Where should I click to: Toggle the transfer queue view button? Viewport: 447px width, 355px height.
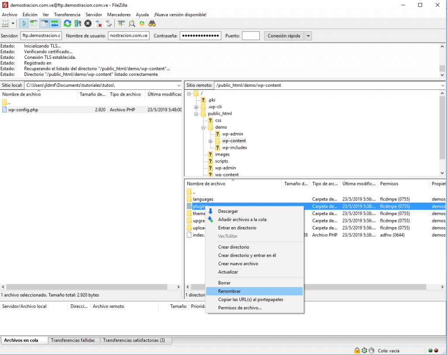tap(55, 24)
